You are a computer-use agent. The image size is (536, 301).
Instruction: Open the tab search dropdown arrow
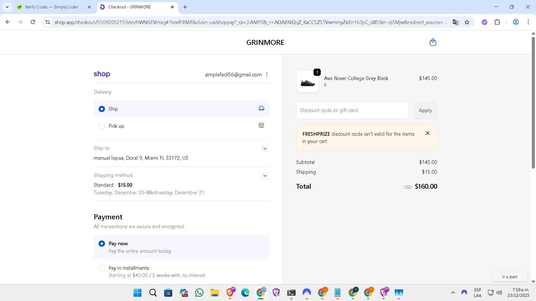coord(7,7)
